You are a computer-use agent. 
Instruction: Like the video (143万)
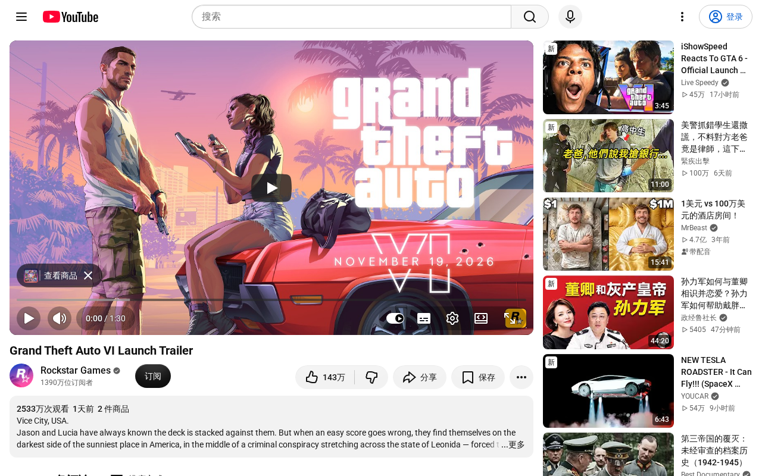point(325,377)
